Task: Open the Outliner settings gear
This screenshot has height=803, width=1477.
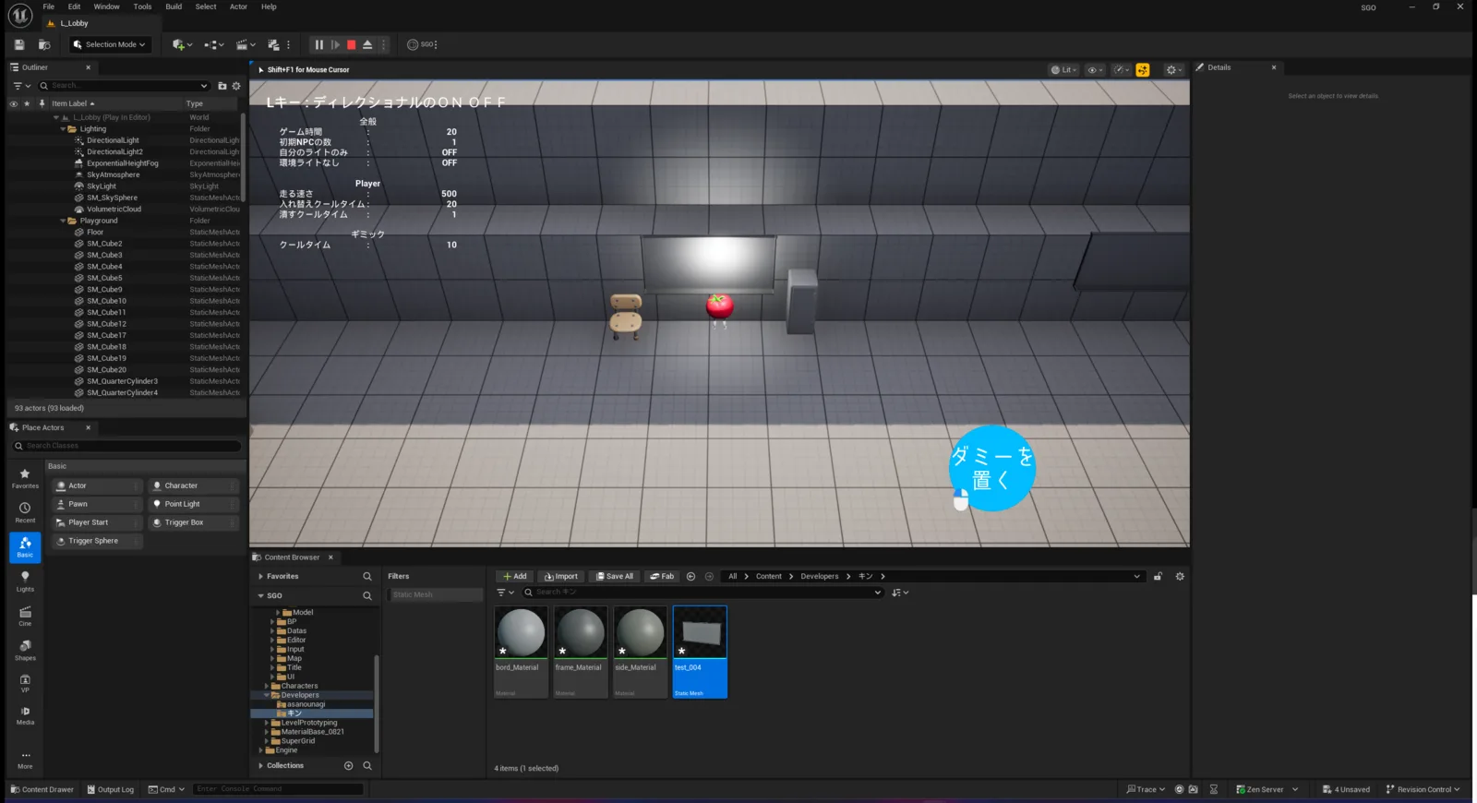Action: [x=236, y=86]
